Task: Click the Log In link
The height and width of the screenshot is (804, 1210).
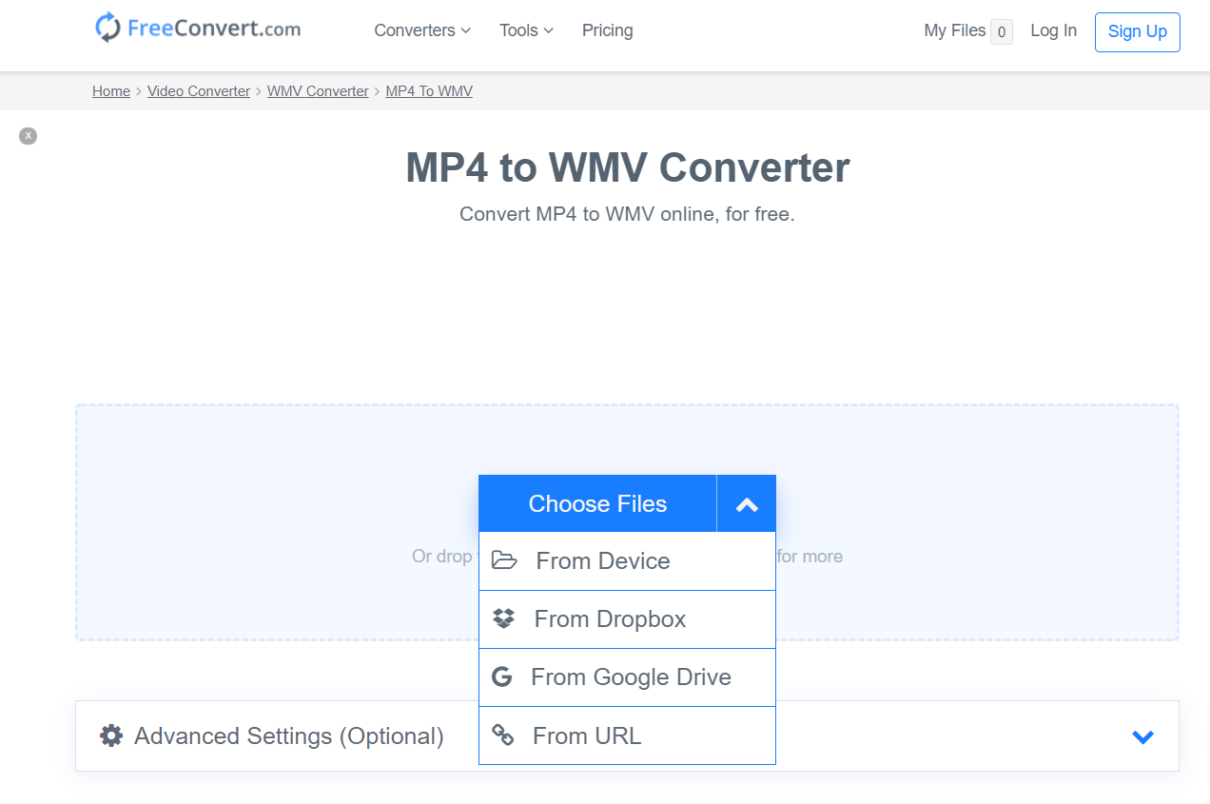Action: pos(1053,30)
